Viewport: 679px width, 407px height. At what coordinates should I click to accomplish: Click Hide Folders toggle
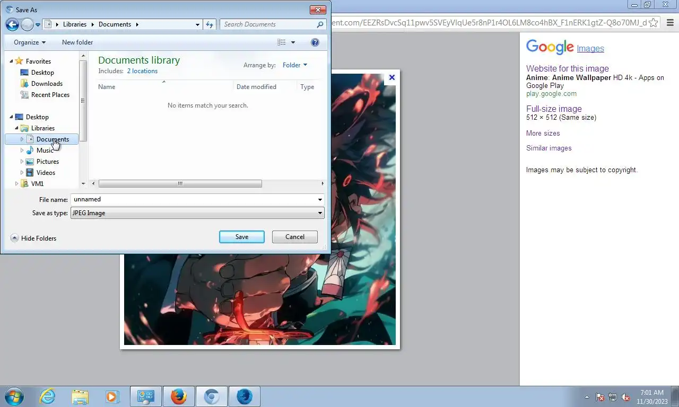point(33,238)
